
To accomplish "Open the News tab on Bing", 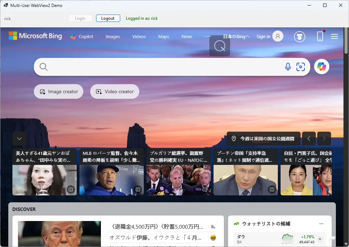I will 187,37.
